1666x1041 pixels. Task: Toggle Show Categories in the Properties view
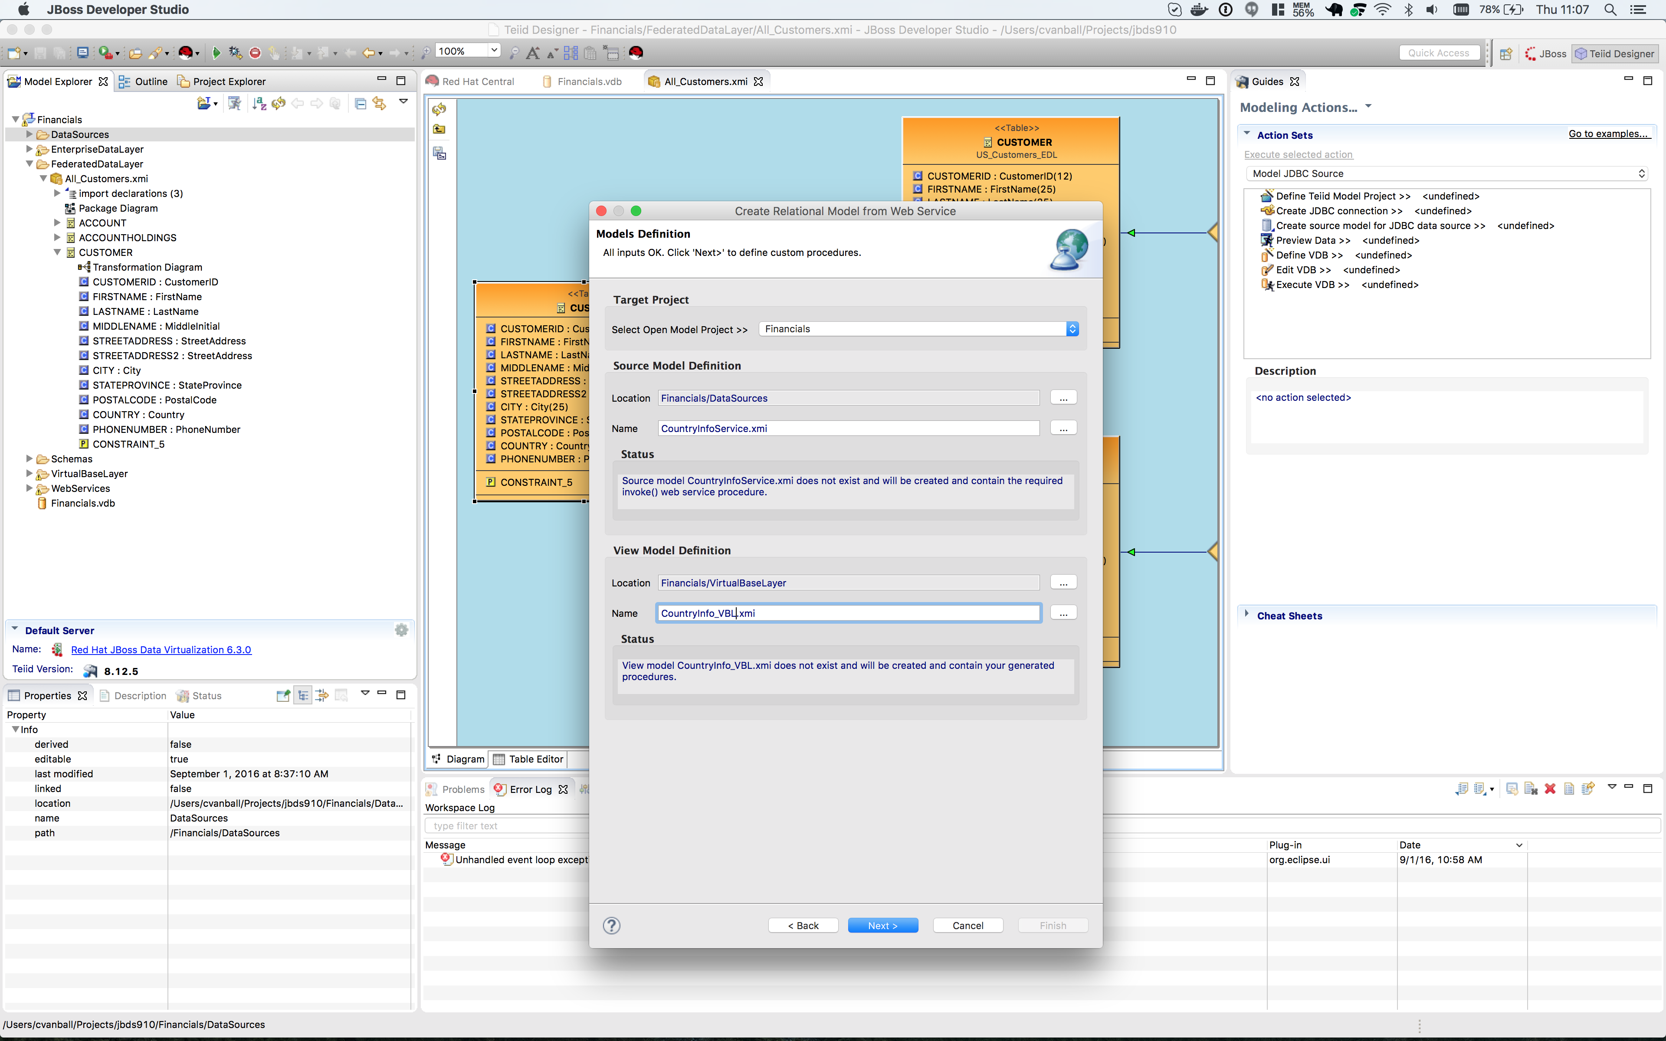click(304, 695)
